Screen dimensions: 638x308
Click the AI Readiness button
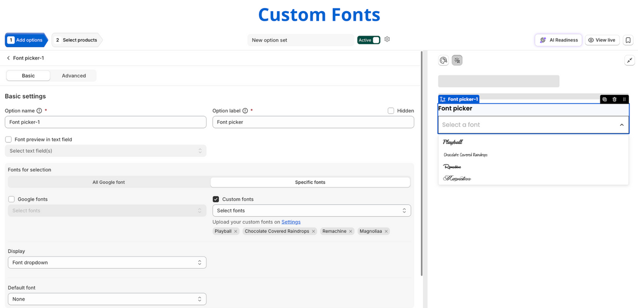[558, 40]
